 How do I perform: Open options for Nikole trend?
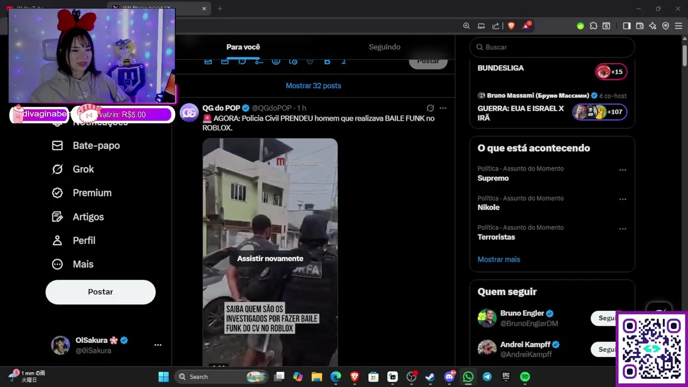(x=622, y=199)
